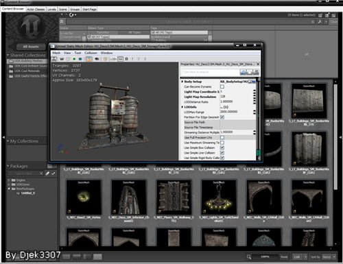Expand UDKGame package folder

click(x=9, y=184)
